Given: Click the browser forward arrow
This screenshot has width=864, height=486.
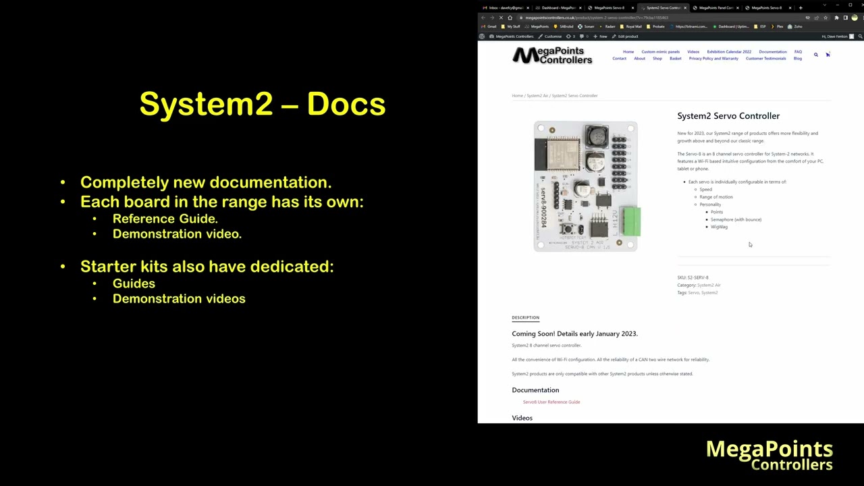Looking at the screenshot, I should click(492, 18).
